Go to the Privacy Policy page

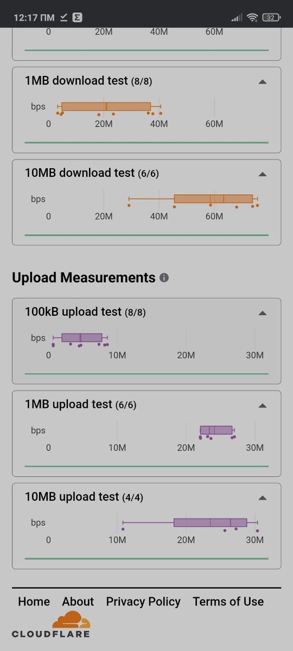[x=143, y=602]
